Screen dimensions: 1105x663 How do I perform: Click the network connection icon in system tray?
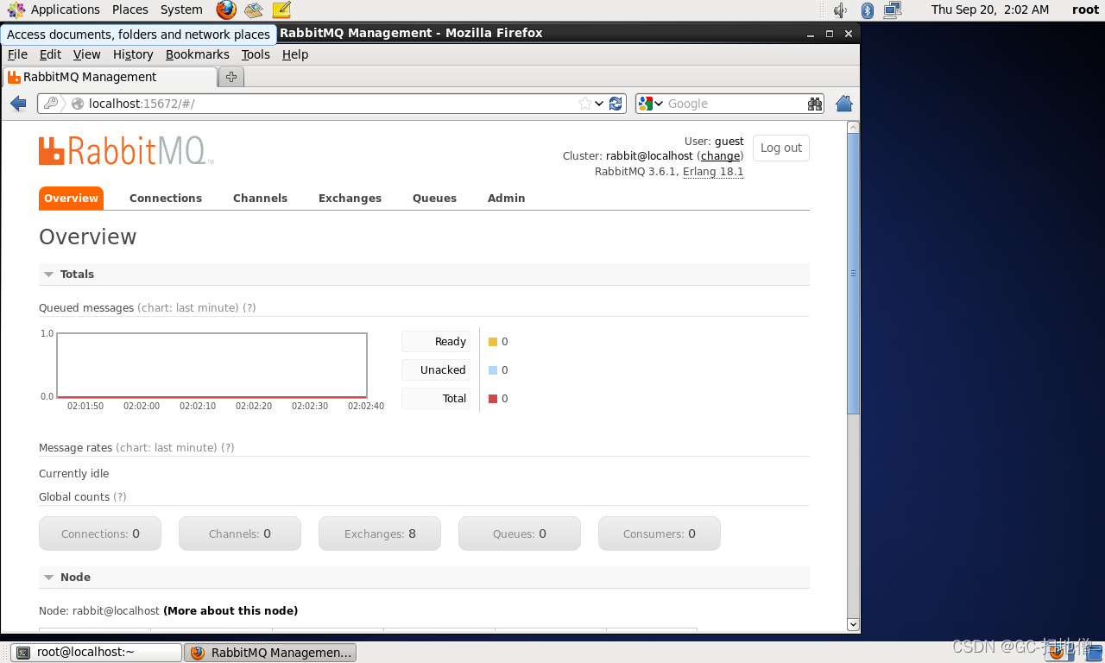click(893, 9)
